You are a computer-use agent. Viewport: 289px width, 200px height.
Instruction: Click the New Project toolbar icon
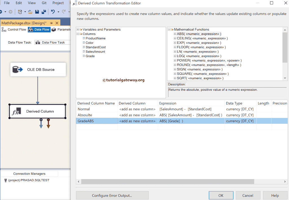click(20, 12)
